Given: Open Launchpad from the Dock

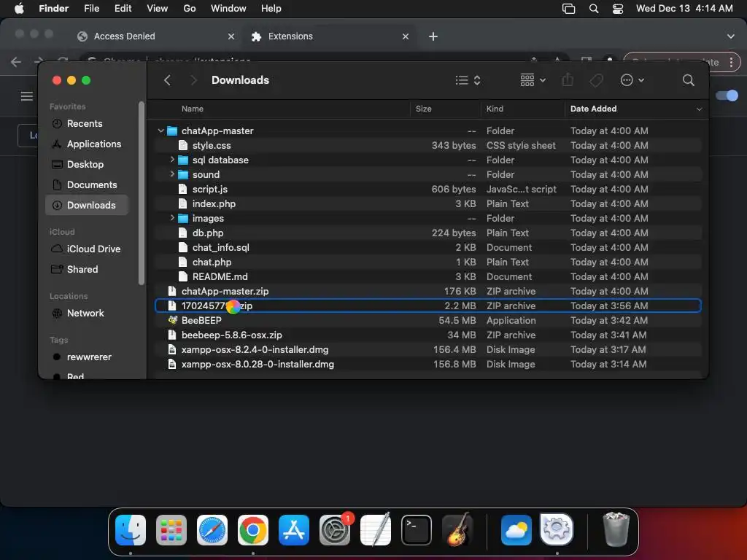Looking at the screenshot, I should tap(171, 530).
